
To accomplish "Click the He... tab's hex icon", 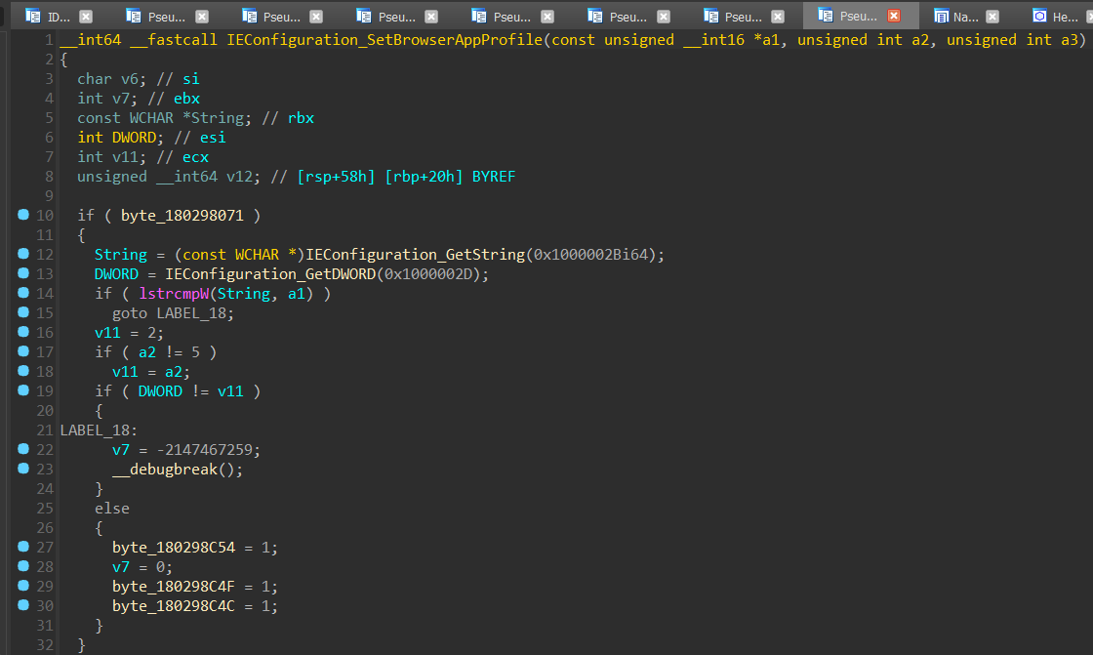I will [x=1039, y=16].
